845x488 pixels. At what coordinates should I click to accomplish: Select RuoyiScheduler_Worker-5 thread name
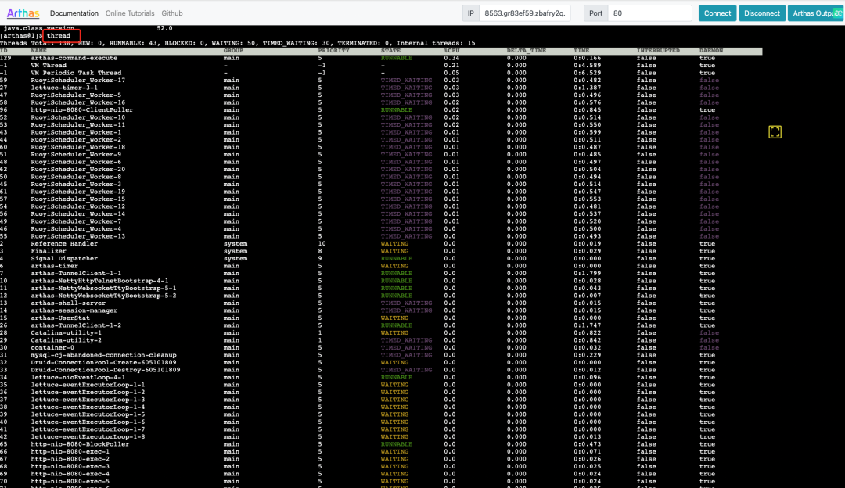pyautogui.click(x=76, y=95)
